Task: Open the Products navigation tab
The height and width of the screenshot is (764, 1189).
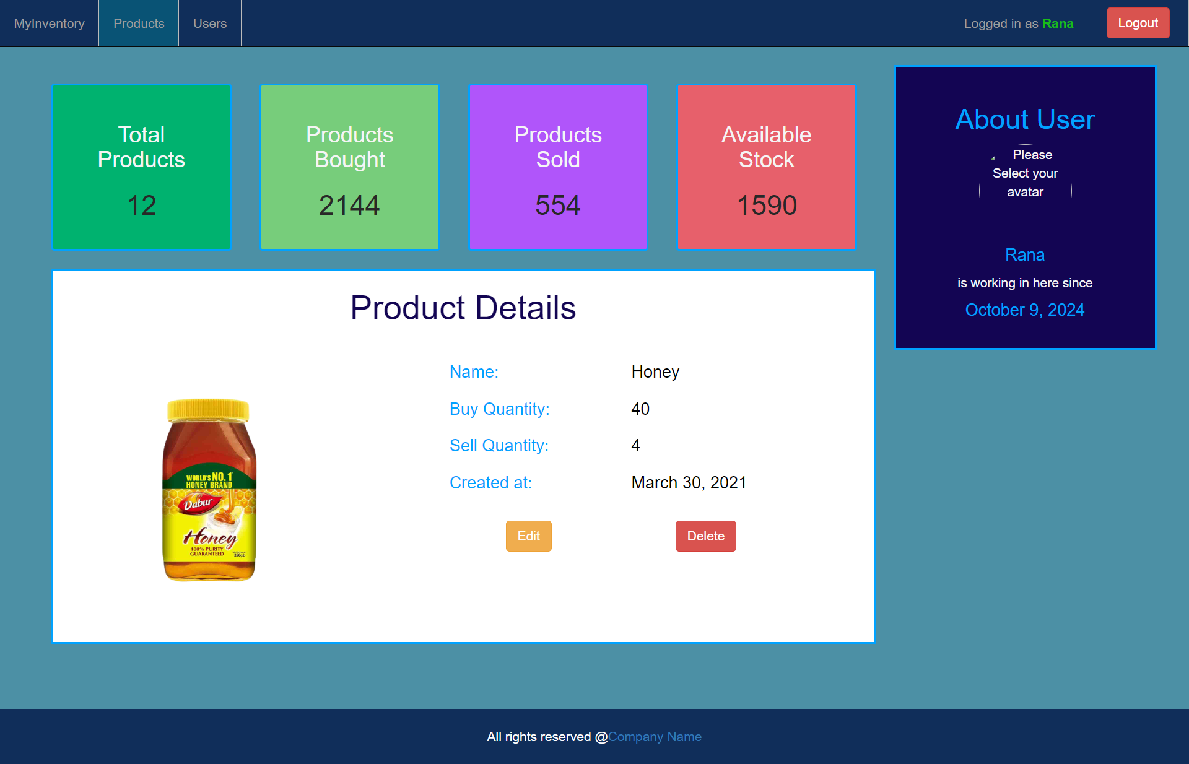Action: (x=139, y=24)
